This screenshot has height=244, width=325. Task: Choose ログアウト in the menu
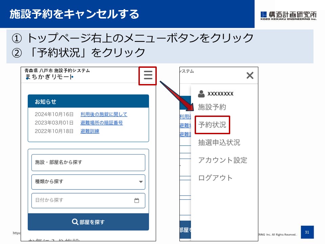click(x=215, y=178)
